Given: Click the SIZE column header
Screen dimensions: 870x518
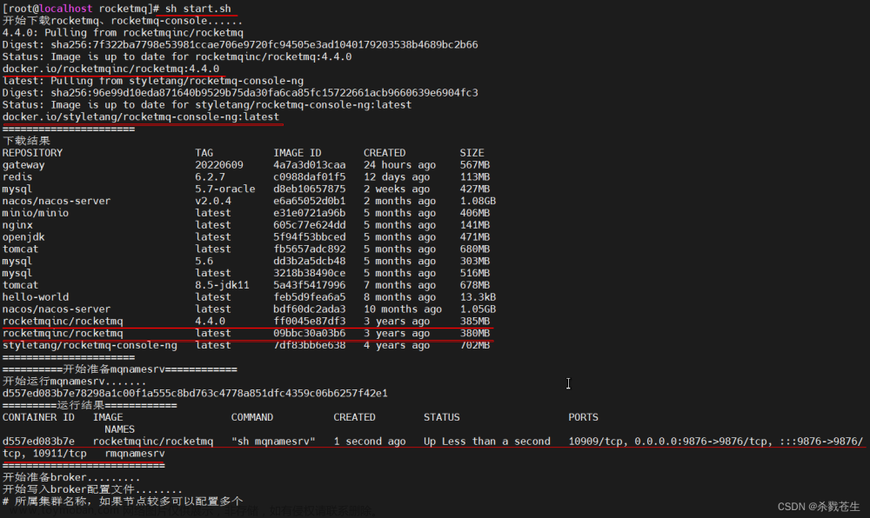Looking at the screenshot, I should pos(472,153).
